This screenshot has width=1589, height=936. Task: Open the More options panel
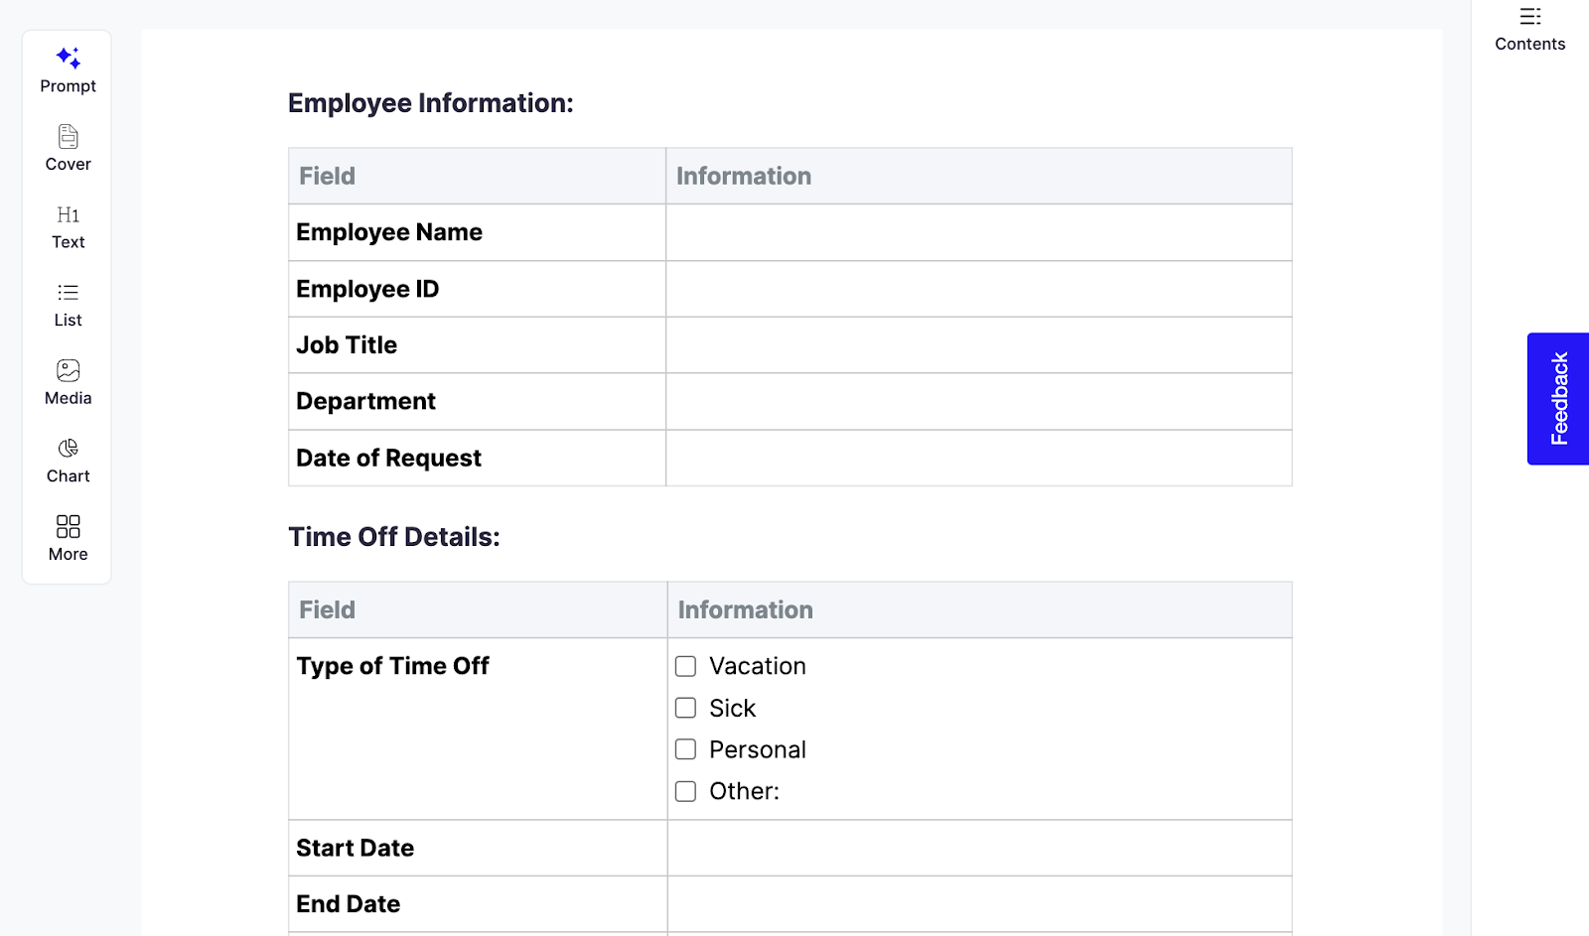67,537
